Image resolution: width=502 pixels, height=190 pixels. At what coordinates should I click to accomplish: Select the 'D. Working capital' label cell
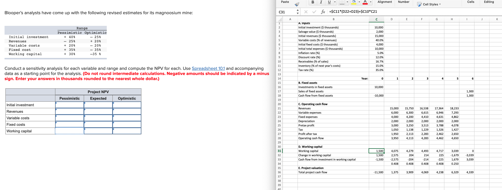333,147
